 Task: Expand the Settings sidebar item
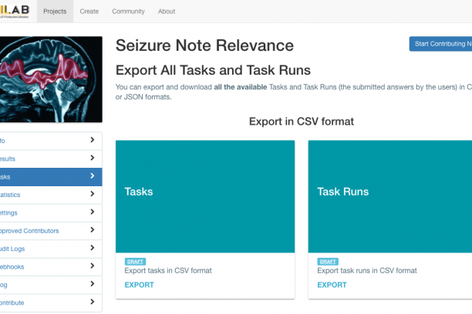click(x=92, y=212)
